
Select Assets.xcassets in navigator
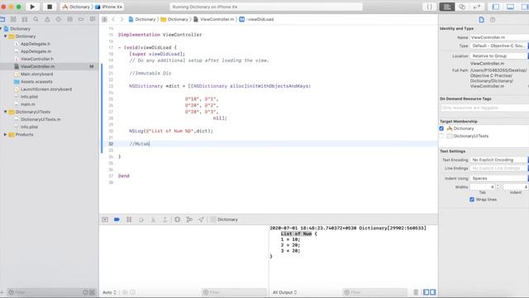(36, 81)
